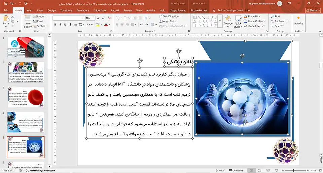
Task: Toggle Normal view in the status bar
Action: tap(251, 171)
